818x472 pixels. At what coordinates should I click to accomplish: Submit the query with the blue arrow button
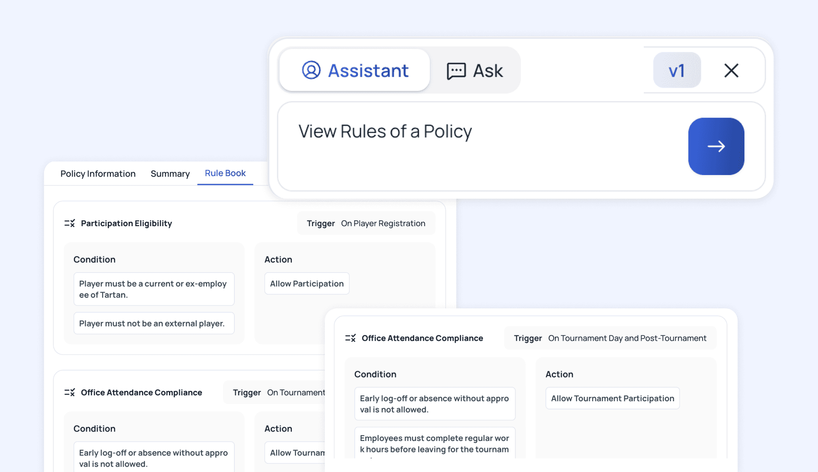point(716,146)
